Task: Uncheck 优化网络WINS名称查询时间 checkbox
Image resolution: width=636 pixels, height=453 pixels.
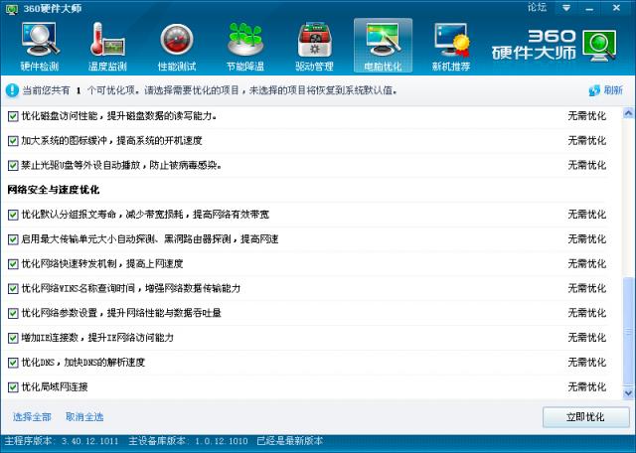Action: tap(13, 289)
